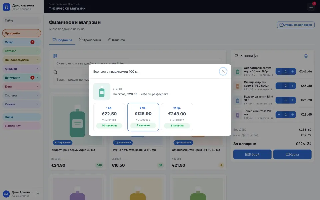The width and height of the screenshot is (320, 200).
Task: Open the Клиенти tab
Action: coord(116,40)
